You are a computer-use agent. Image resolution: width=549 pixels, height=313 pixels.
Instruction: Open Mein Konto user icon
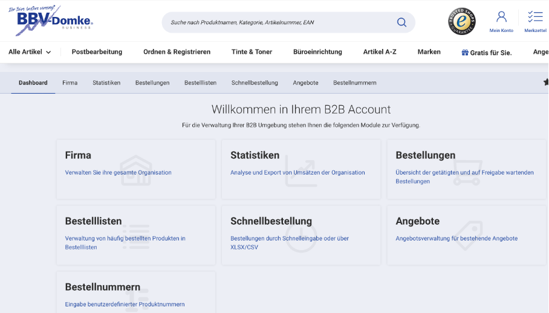pos(501,17)
